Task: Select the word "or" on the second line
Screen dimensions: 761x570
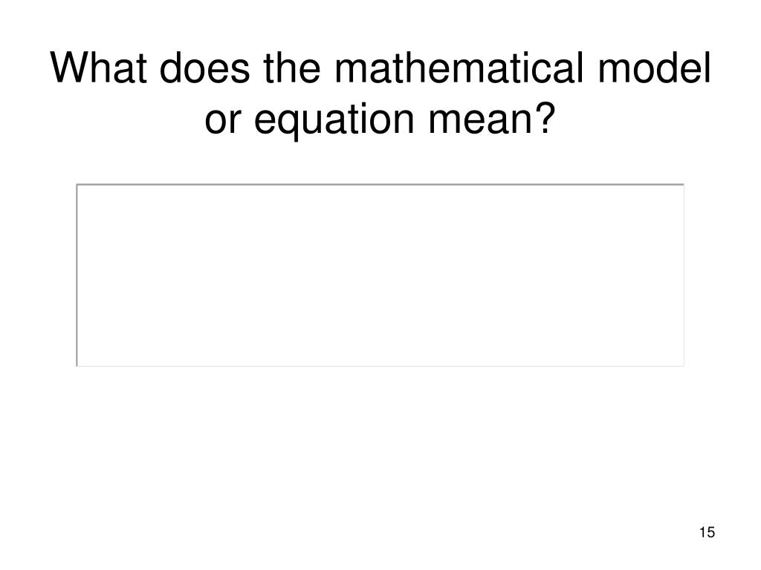Action: [223, 119]
